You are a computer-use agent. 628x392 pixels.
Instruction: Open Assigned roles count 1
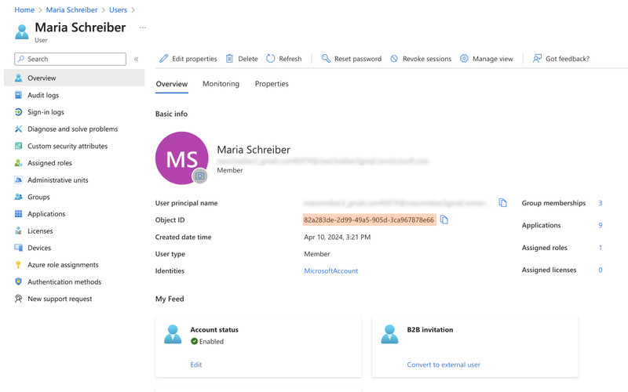click(x=600, y=248)
